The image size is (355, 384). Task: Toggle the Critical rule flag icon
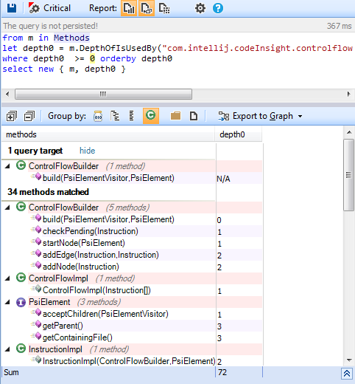[34, 8]
